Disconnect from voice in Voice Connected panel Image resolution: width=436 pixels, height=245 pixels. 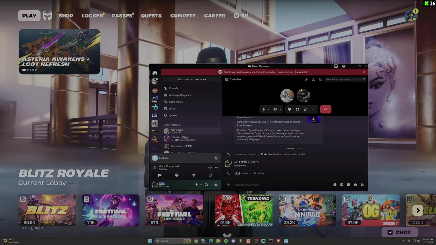tap(216, 167)
